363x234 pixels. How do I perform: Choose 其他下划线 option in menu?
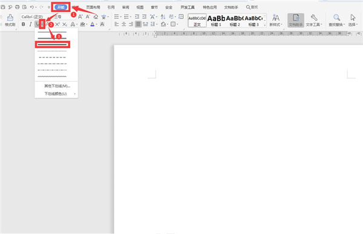(x=56, y=86)
